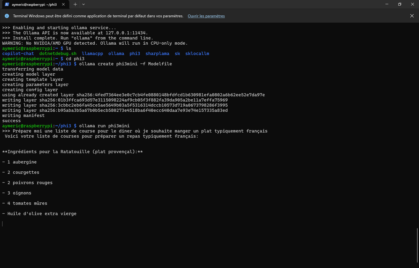
Task: Open a new terminal tab with plus button
Action: (x=75, y=4)
